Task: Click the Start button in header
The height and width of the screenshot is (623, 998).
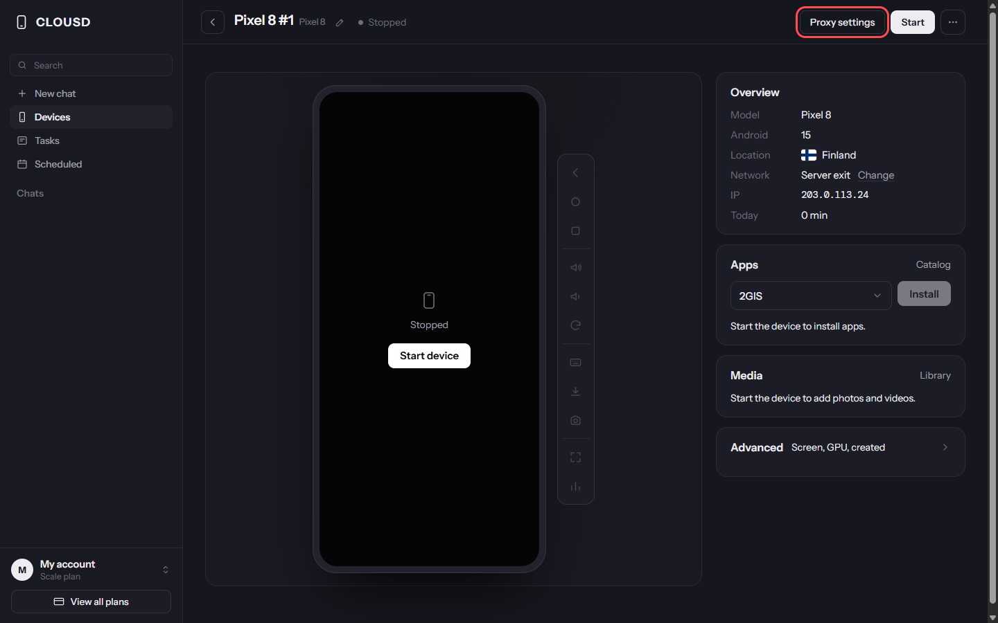Action: pos(913,22)
